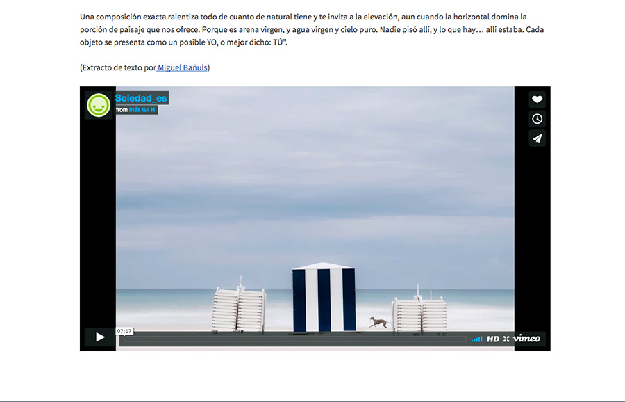Play the Soledad_es video
This screenshot has height=402, width=625.
pos(100,337)
